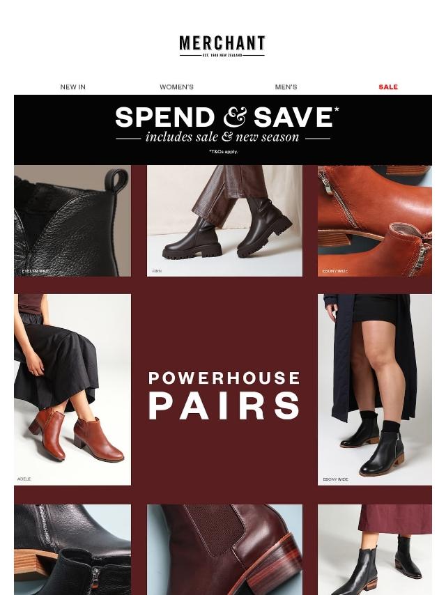
Task: Open the tan Ebony Wide zipper boot image
Action: tap(375, 220)
